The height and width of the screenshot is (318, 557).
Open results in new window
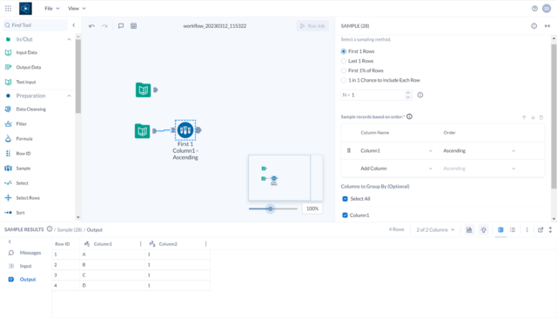(540, 229)
